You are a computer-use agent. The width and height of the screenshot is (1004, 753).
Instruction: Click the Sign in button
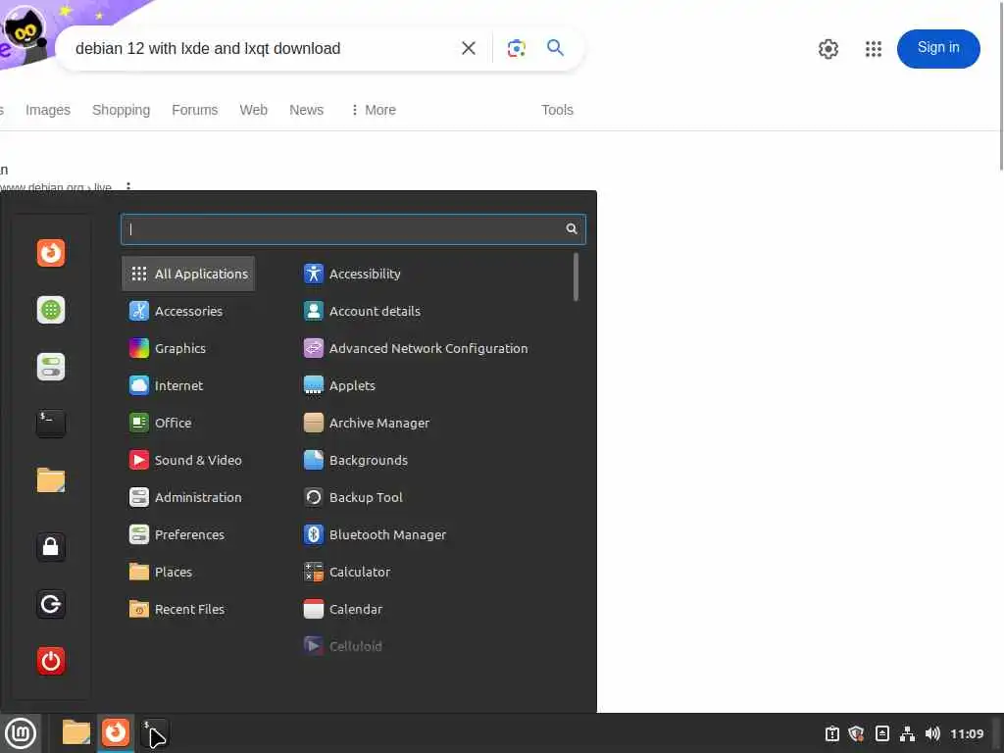pyautogui.click(x=938, y=49)
